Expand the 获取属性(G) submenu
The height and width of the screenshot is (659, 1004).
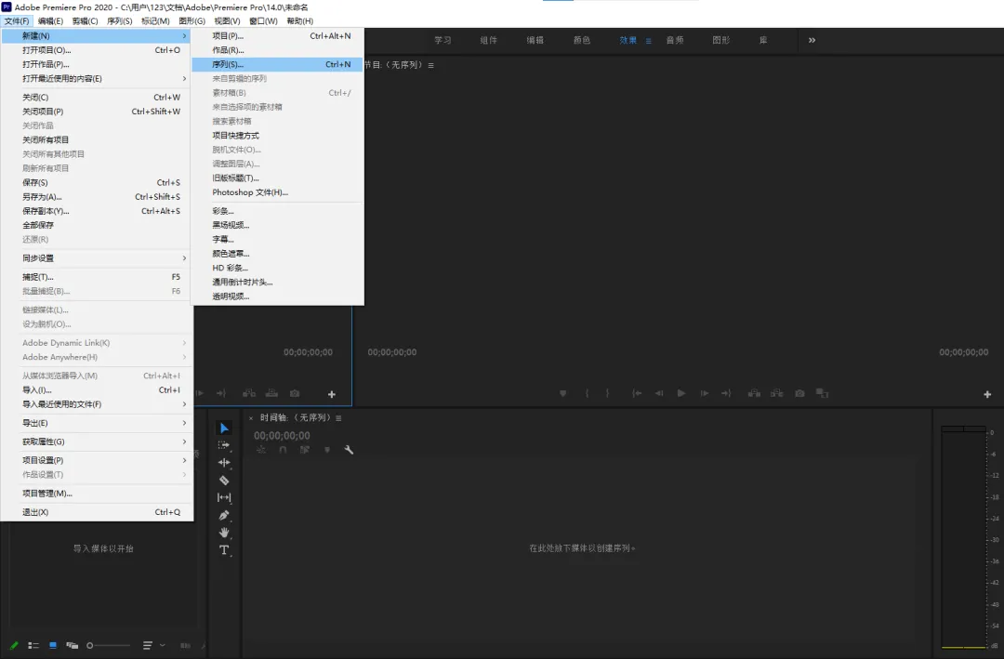[x=184, y=442]
